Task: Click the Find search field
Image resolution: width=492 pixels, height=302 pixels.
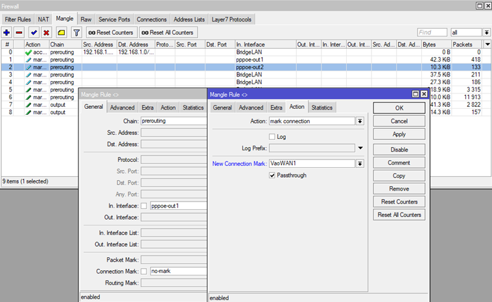Action: [432, 32]
